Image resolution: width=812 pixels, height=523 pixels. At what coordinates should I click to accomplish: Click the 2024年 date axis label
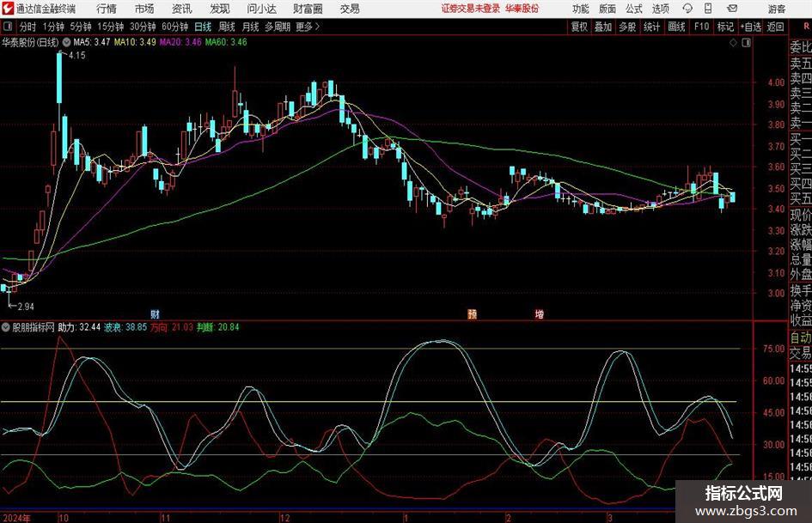[x=16, y=518]
